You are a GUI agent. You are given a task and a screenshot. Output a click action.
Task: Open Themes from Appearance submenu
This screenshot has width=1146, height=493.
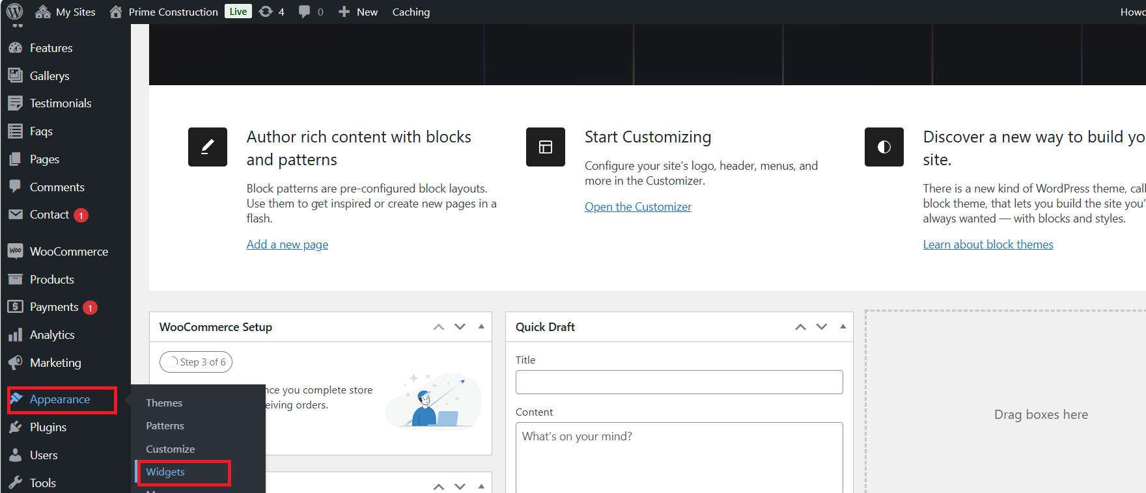[164, 403]
